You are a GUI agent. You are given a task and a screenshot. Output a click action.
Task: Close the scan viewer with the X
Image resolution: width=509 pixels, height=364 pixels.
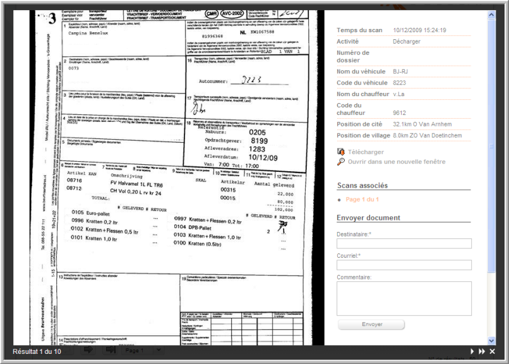coord(492,351)
